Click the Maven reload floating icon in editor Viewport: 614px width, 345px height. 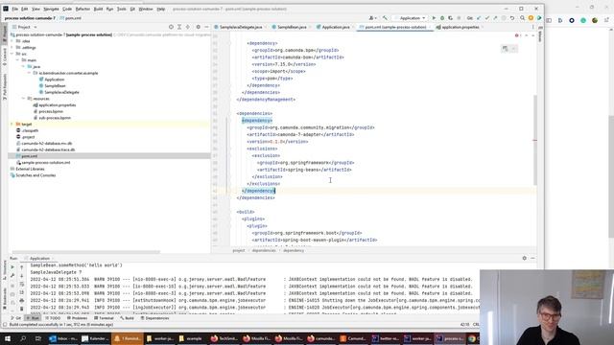point(506,49)
